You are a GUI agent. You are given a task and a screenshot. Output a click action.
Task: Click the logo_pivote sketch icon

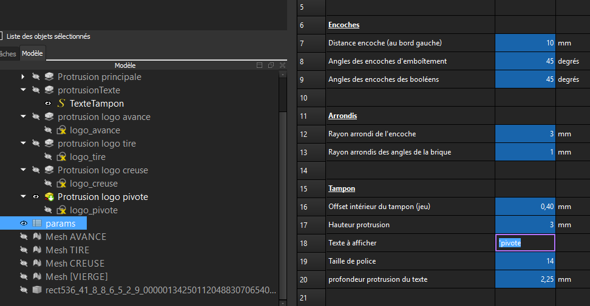(61, 210)
